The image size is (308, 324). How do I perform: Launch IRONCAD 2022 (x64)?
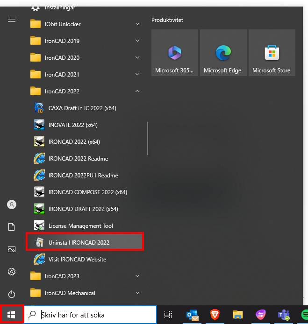pyautogui.click(x=85, y=142)
